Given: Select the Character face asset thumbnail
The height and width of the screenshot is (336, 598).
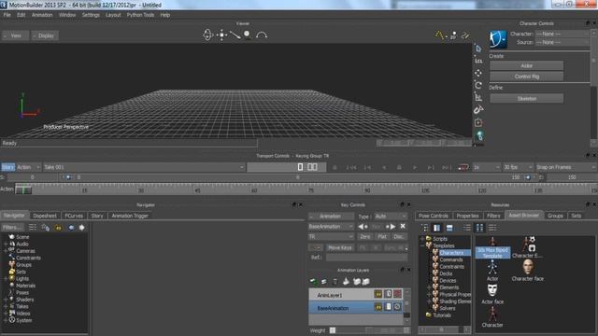Looking at the screenshot, I should pyautogui.click(x=527, y=270).
